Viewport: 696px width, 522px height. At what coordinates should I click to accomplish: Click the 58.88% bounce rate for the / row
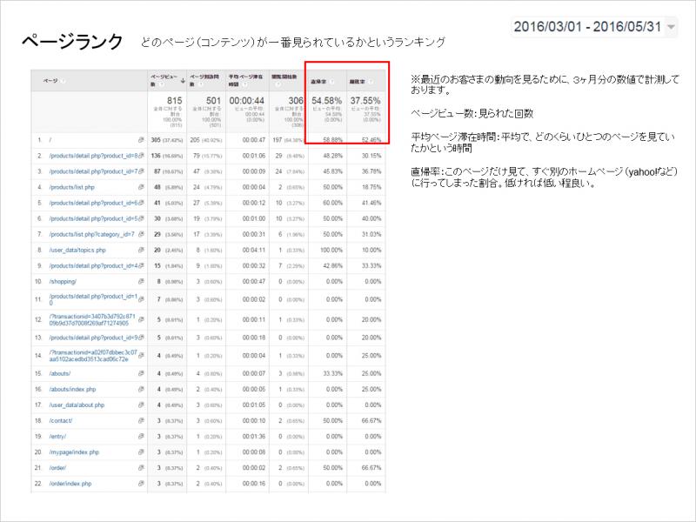pyautogui.click(x=333, y=140)
